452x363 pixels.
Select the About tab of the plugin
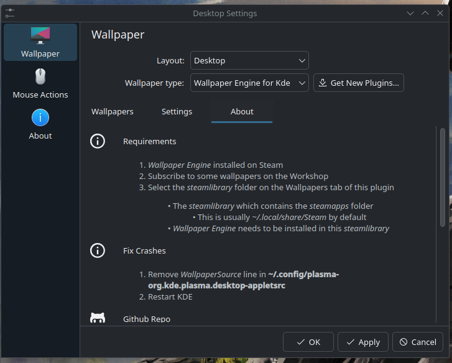pos(242,112)
